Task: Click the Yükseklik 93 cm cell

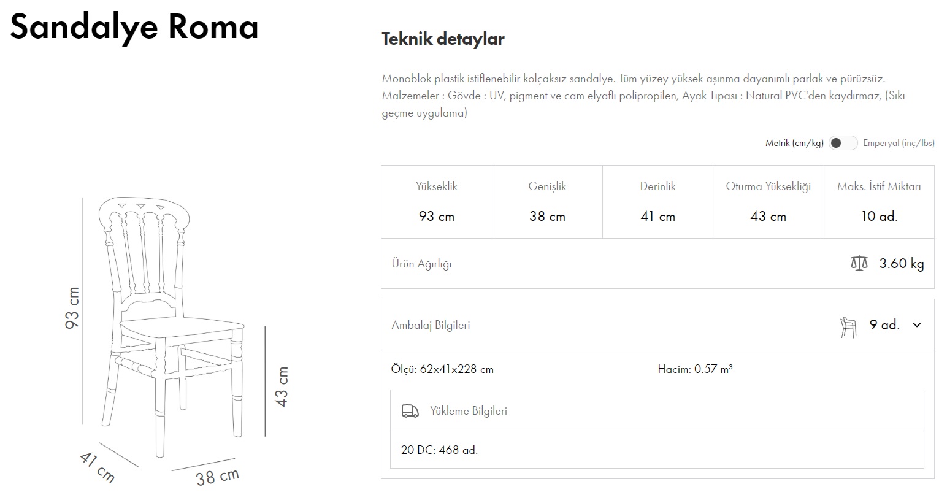Action: (437, 201)
